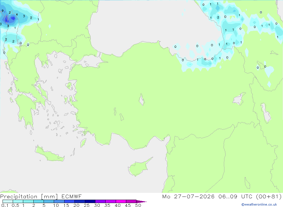Click the '50' legend scale label
Viewport: 283px width, 207px height.
click(138, 205)
